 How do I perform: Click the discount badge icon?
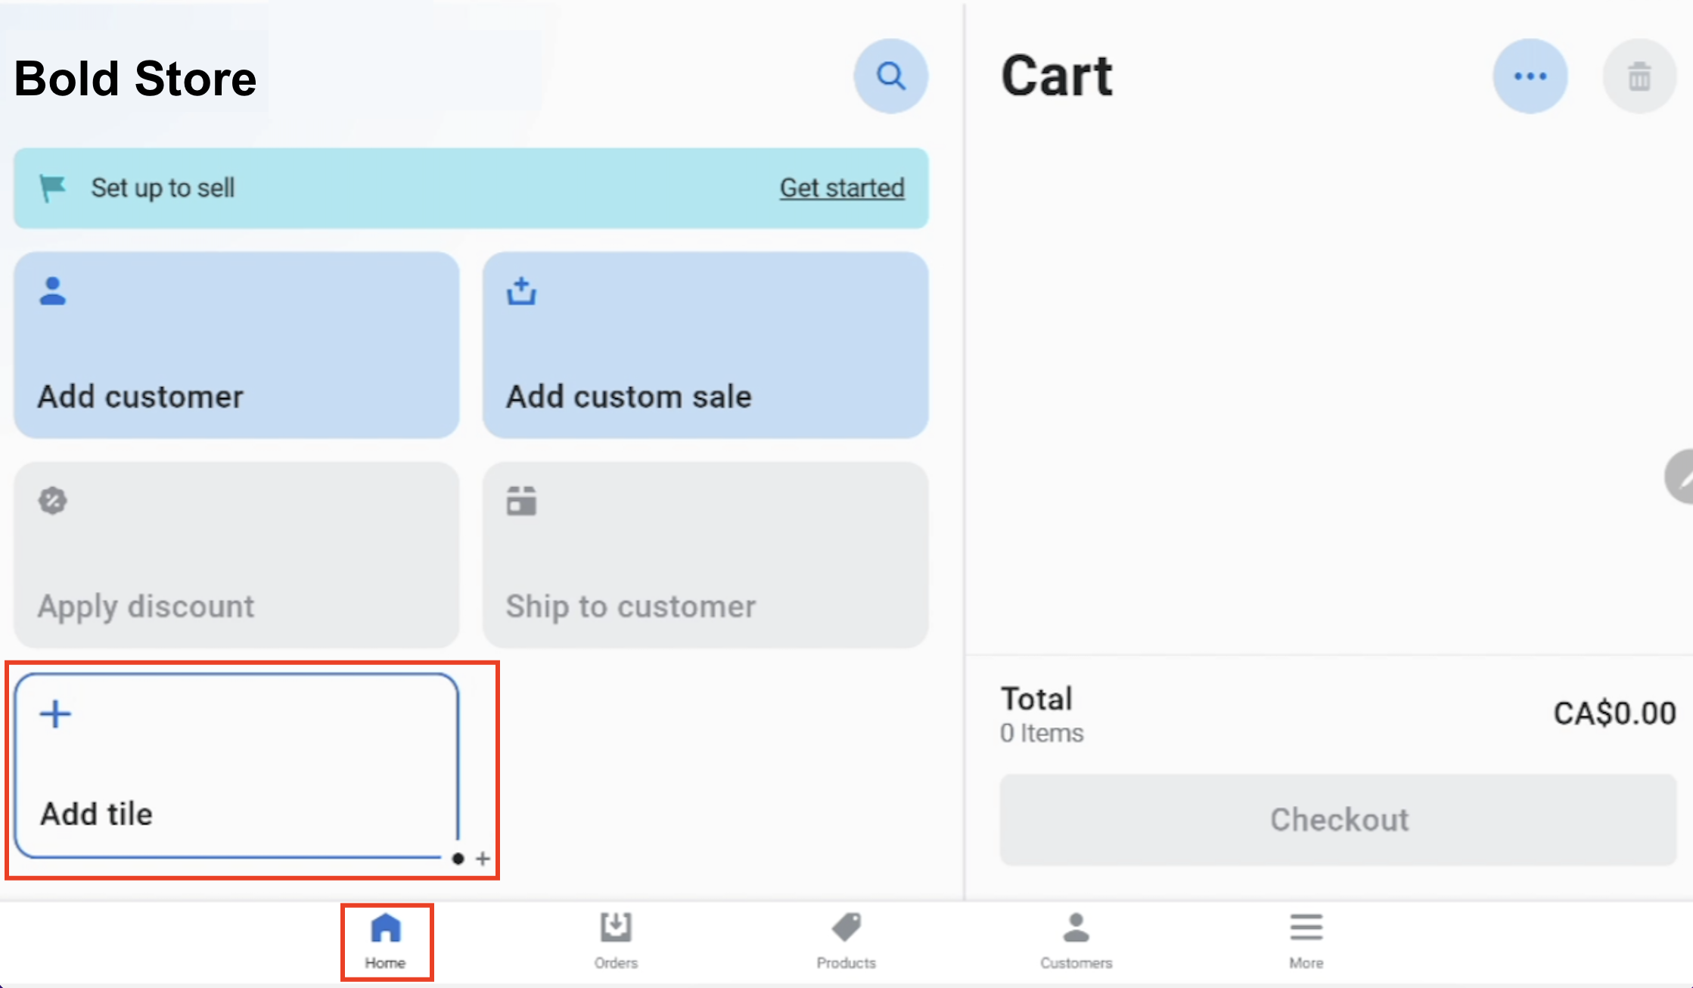click(52, 501)
